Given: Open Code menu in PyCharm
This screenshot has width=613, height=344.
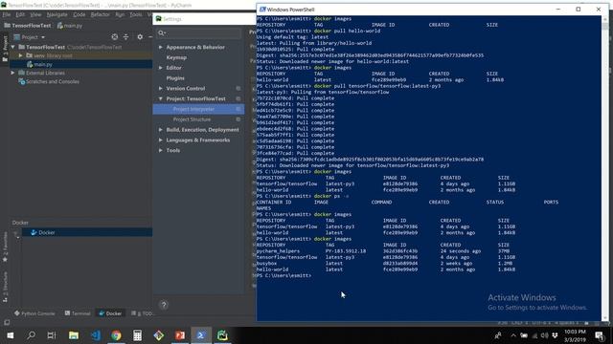Looking at the screenshot, I should click(79, 15).
